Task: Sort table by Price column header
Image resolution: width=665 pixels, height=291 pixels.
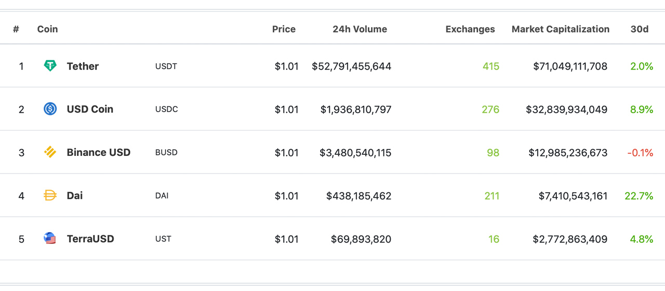Action: pos(284,29)
